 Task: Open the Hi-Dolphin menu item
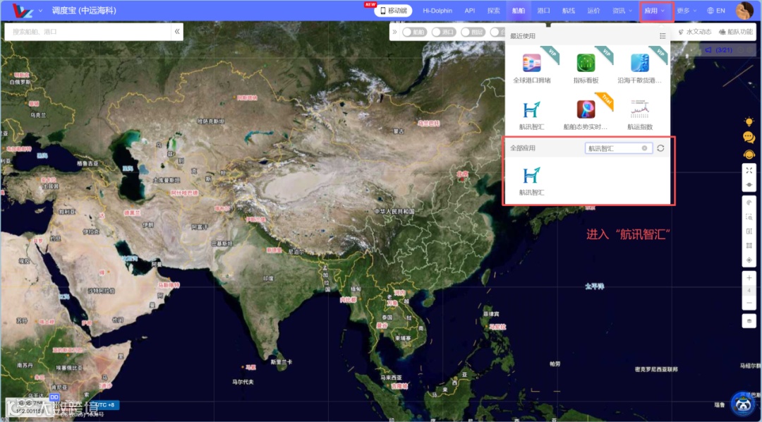[437, 11]
